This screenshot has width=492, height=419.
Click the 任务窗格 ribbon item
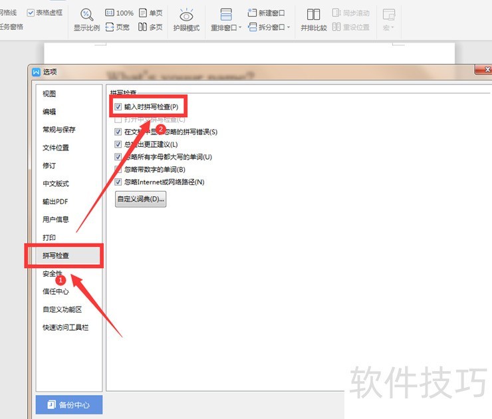11,27
